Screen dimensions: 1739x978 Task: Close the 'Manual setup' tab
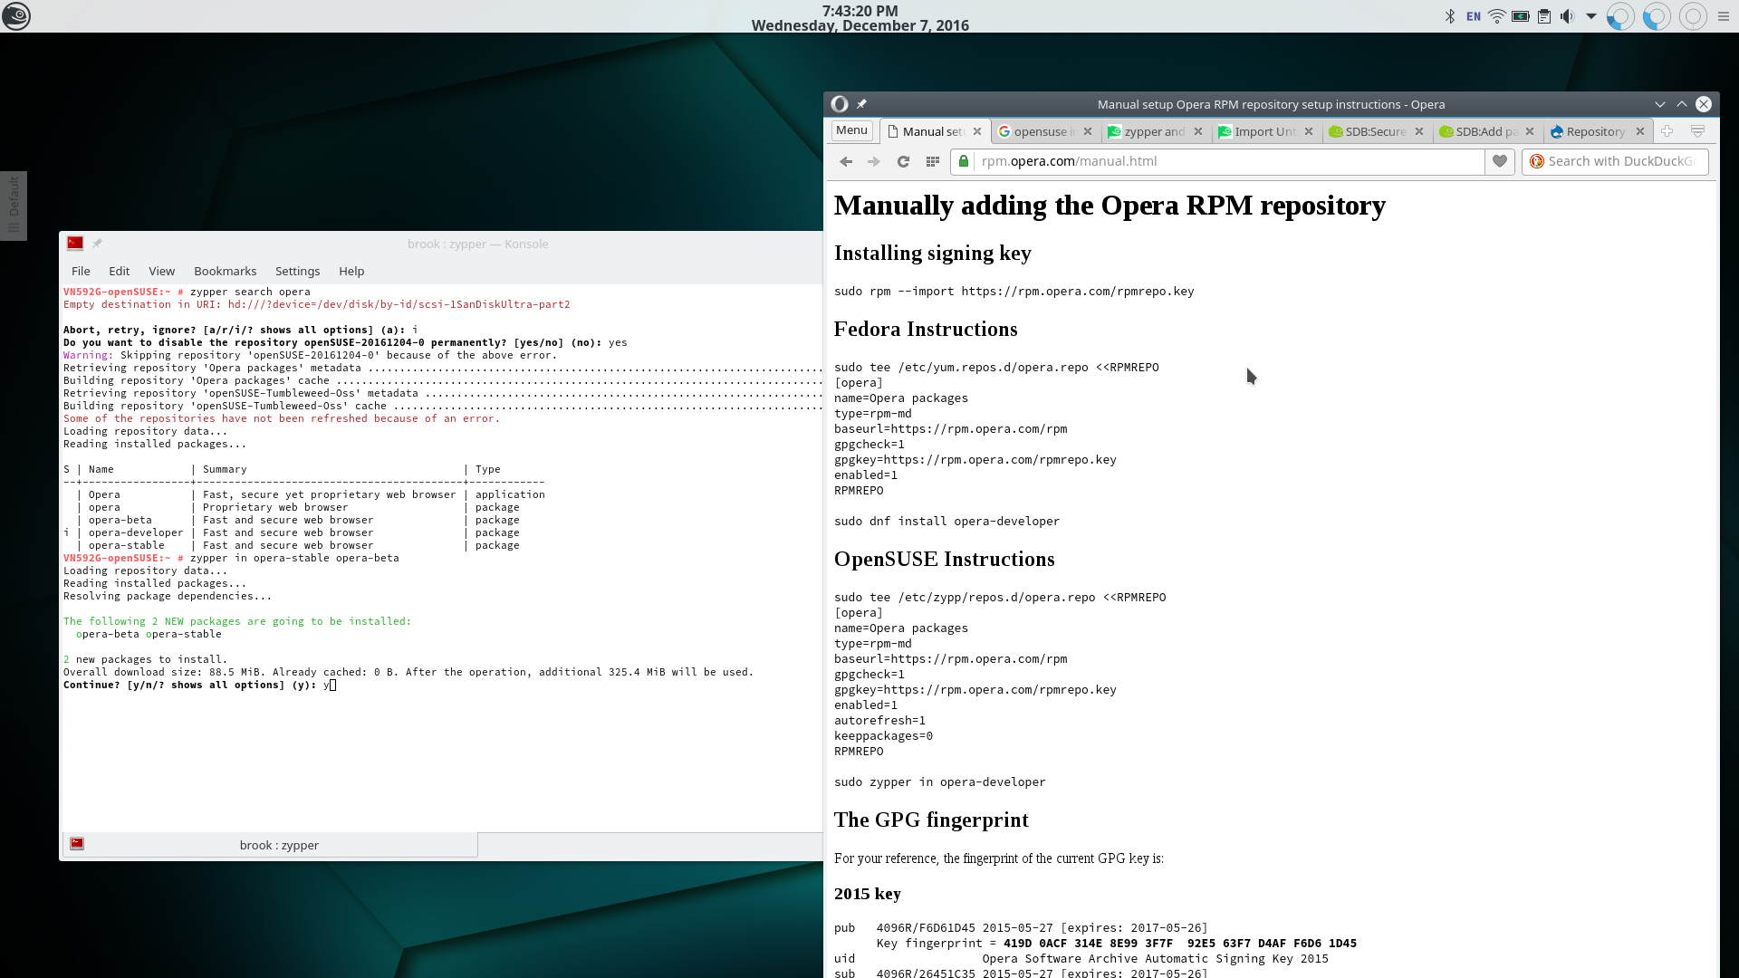coord(977,131)
